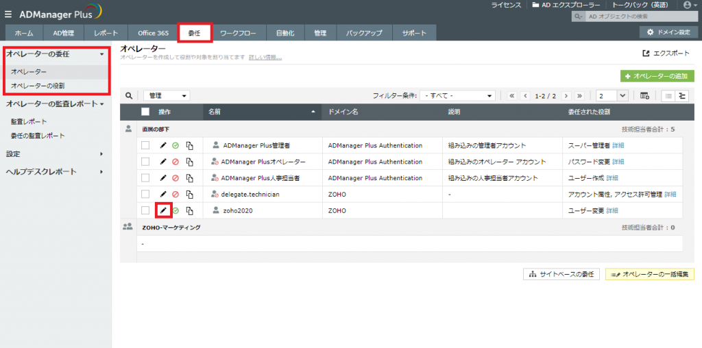This screenshot has height=348, width=702.
Task: Click the red disabled status icon for ADManager Plusオペレーター
Action: pyautogui.click(x=175, y=162)
